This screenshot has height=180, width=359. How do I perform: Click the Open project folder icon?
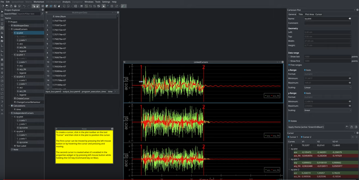pos(7,6)
